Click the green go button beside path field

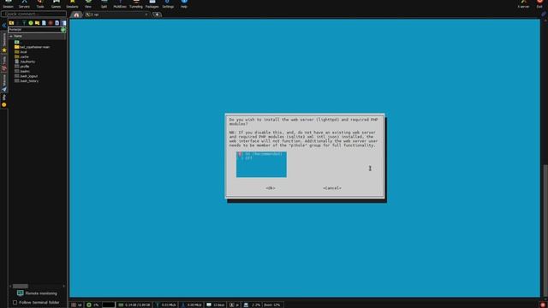[63, 30]
